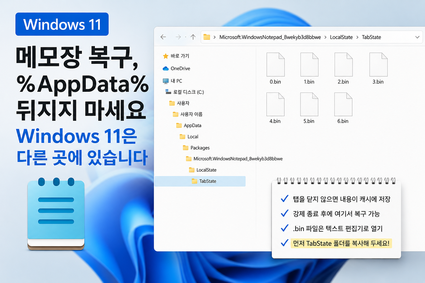The width and height of the screenshot is (425, 283).
Task: Select the 0.bin file
Action: [275, 69]
